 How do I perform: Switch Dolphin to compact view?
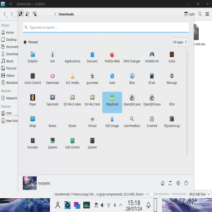click(x=28, y=14)
